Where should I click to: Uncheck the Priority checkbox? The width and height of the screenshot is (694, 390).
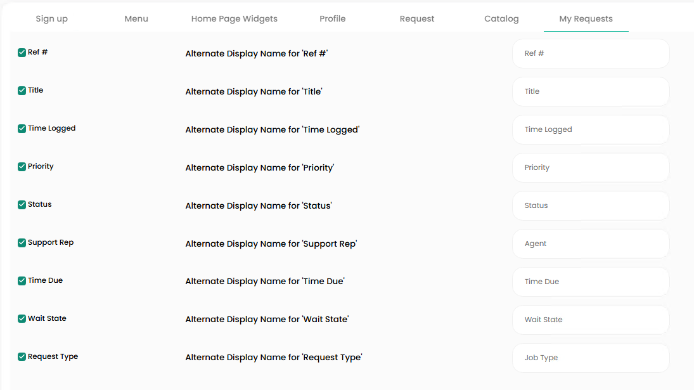(22, 167)
